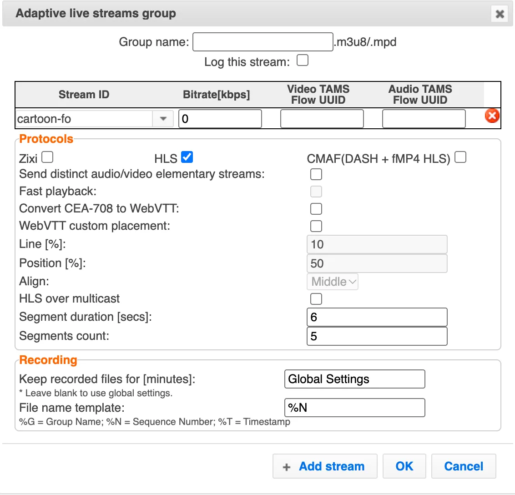Viewport: 515px width, 495px height.
Task: Click the Keep recorded files for [minutes] field
Action: point(355,379)
